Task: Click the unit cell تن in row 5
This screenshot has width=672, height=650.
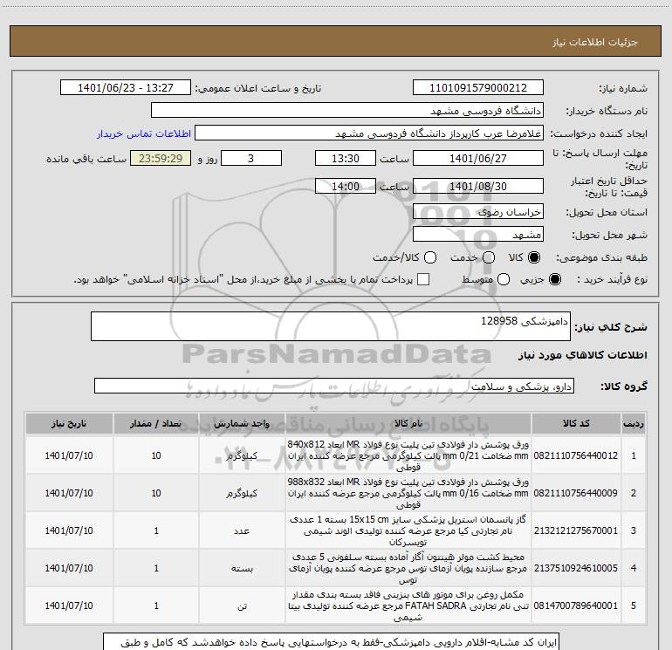Action: coord(242,606)
